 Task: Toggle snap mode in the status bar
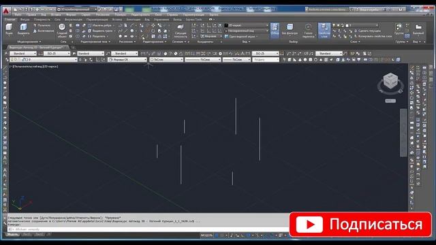(222, 235)
